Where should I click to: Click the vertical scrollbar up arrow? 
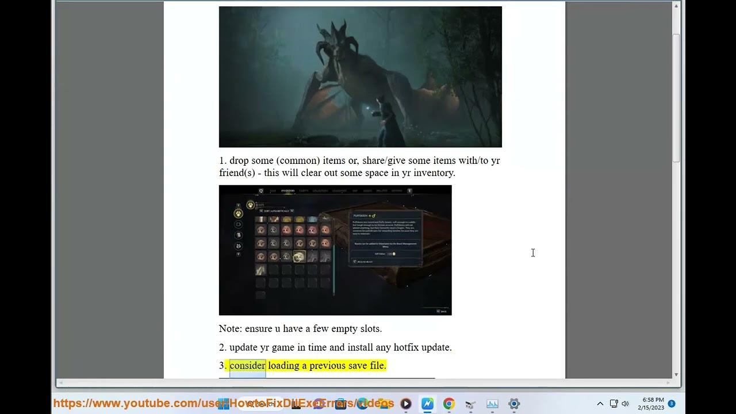click(676, 6)
